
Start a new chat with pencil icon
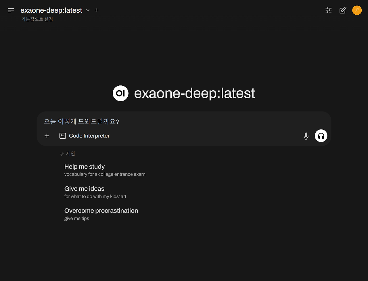[x=343, y=10]
